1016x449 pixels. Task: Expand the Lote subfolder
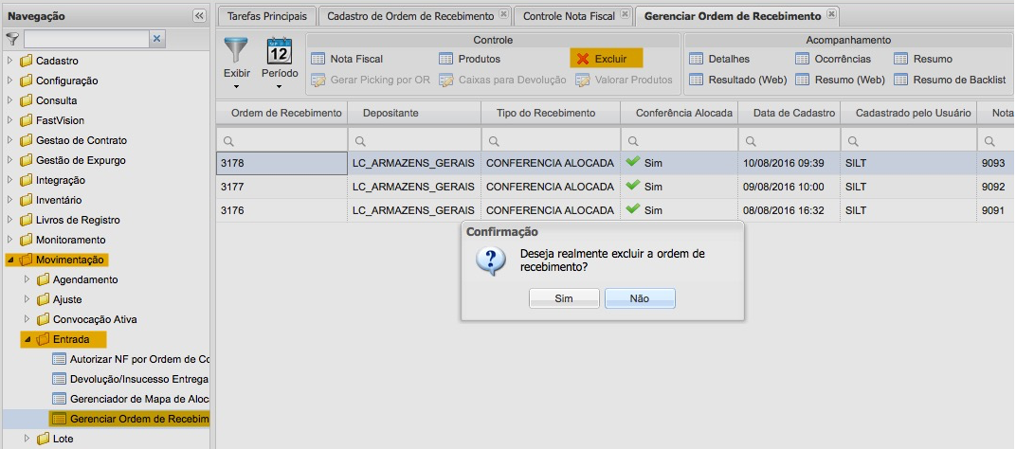pos(27,439)
